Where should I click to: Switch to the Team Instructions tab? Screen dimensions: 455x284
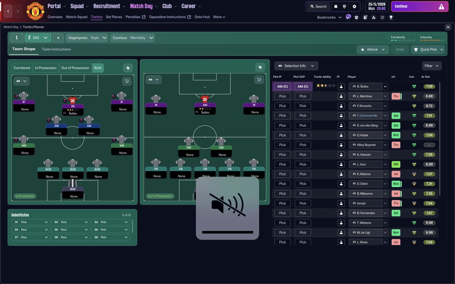pyautogui.click(x=56, y=49)
